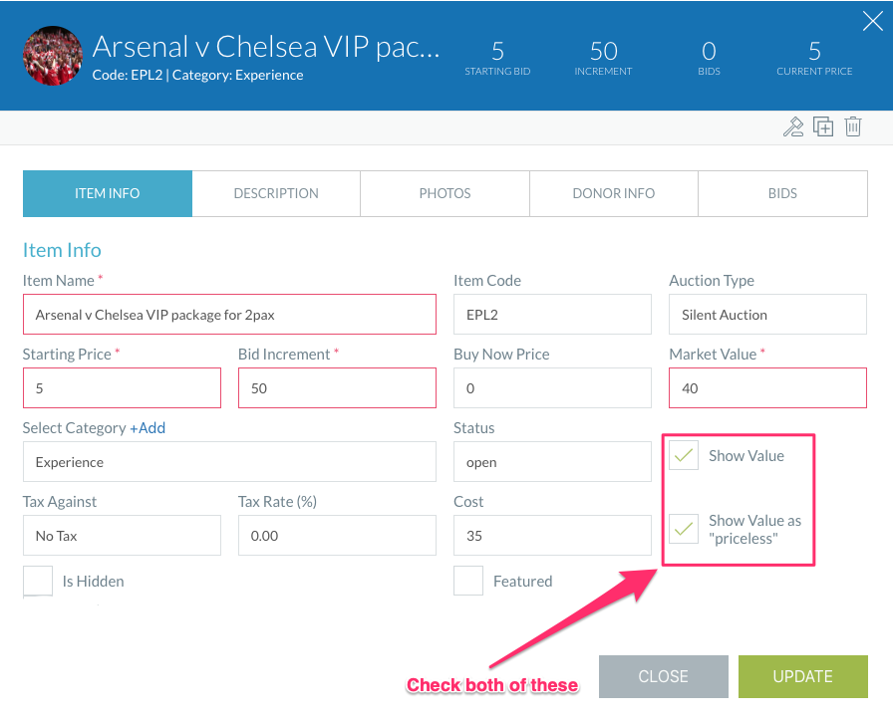893x723 pixels.
Task: Open the Status dropdown showing open
Action: point(552,462)
